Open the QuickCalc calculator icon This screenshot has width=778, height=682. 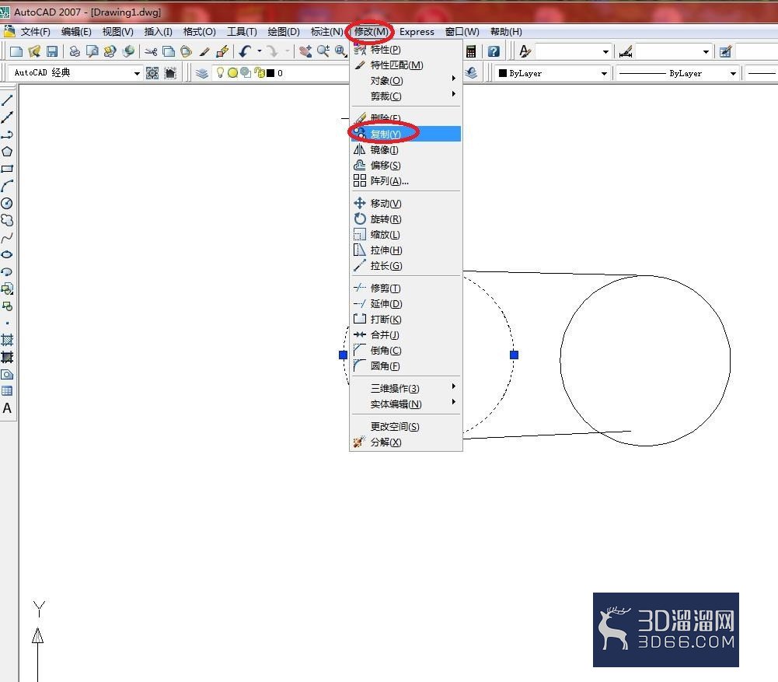click(471, 51)
